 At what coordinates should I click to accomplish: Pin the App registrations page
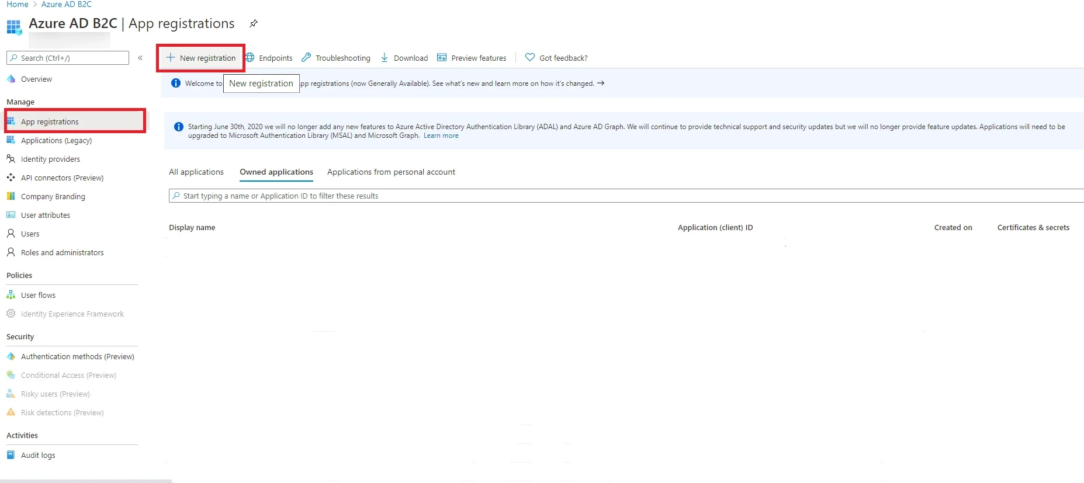pyautogui.click(x=253, y=24)
